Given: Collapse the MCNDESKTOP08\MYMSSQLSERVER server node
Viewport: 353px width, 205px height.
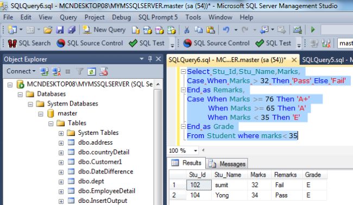Looking at the screenshot, I should (x=10, y=85).
